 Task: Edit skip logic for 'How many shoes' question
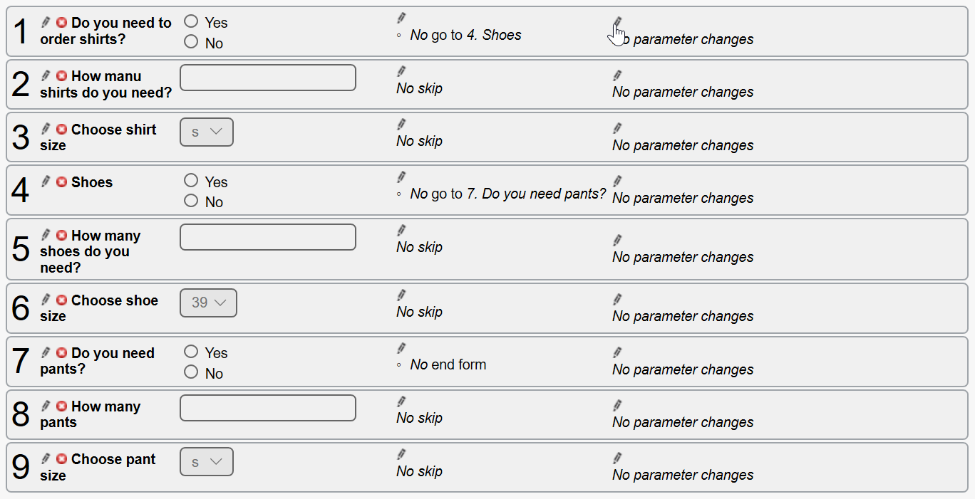coord(401,231)
